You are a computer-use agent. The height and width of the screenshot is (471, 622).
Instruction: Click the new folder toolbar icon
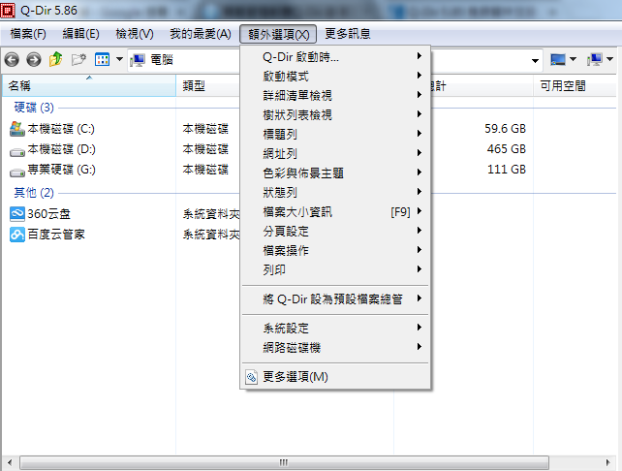78,59
